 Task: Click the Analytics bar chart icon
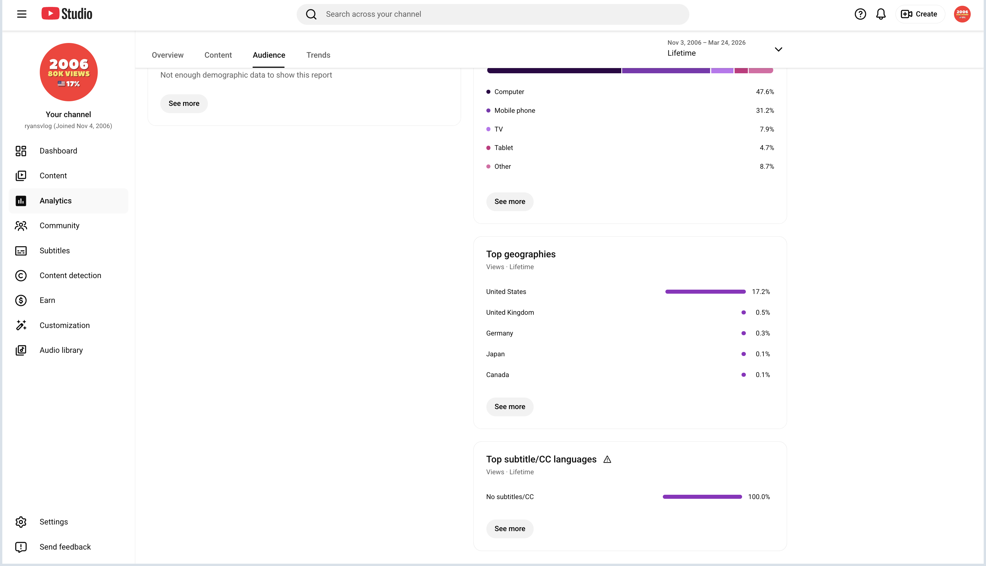(21, 200)
